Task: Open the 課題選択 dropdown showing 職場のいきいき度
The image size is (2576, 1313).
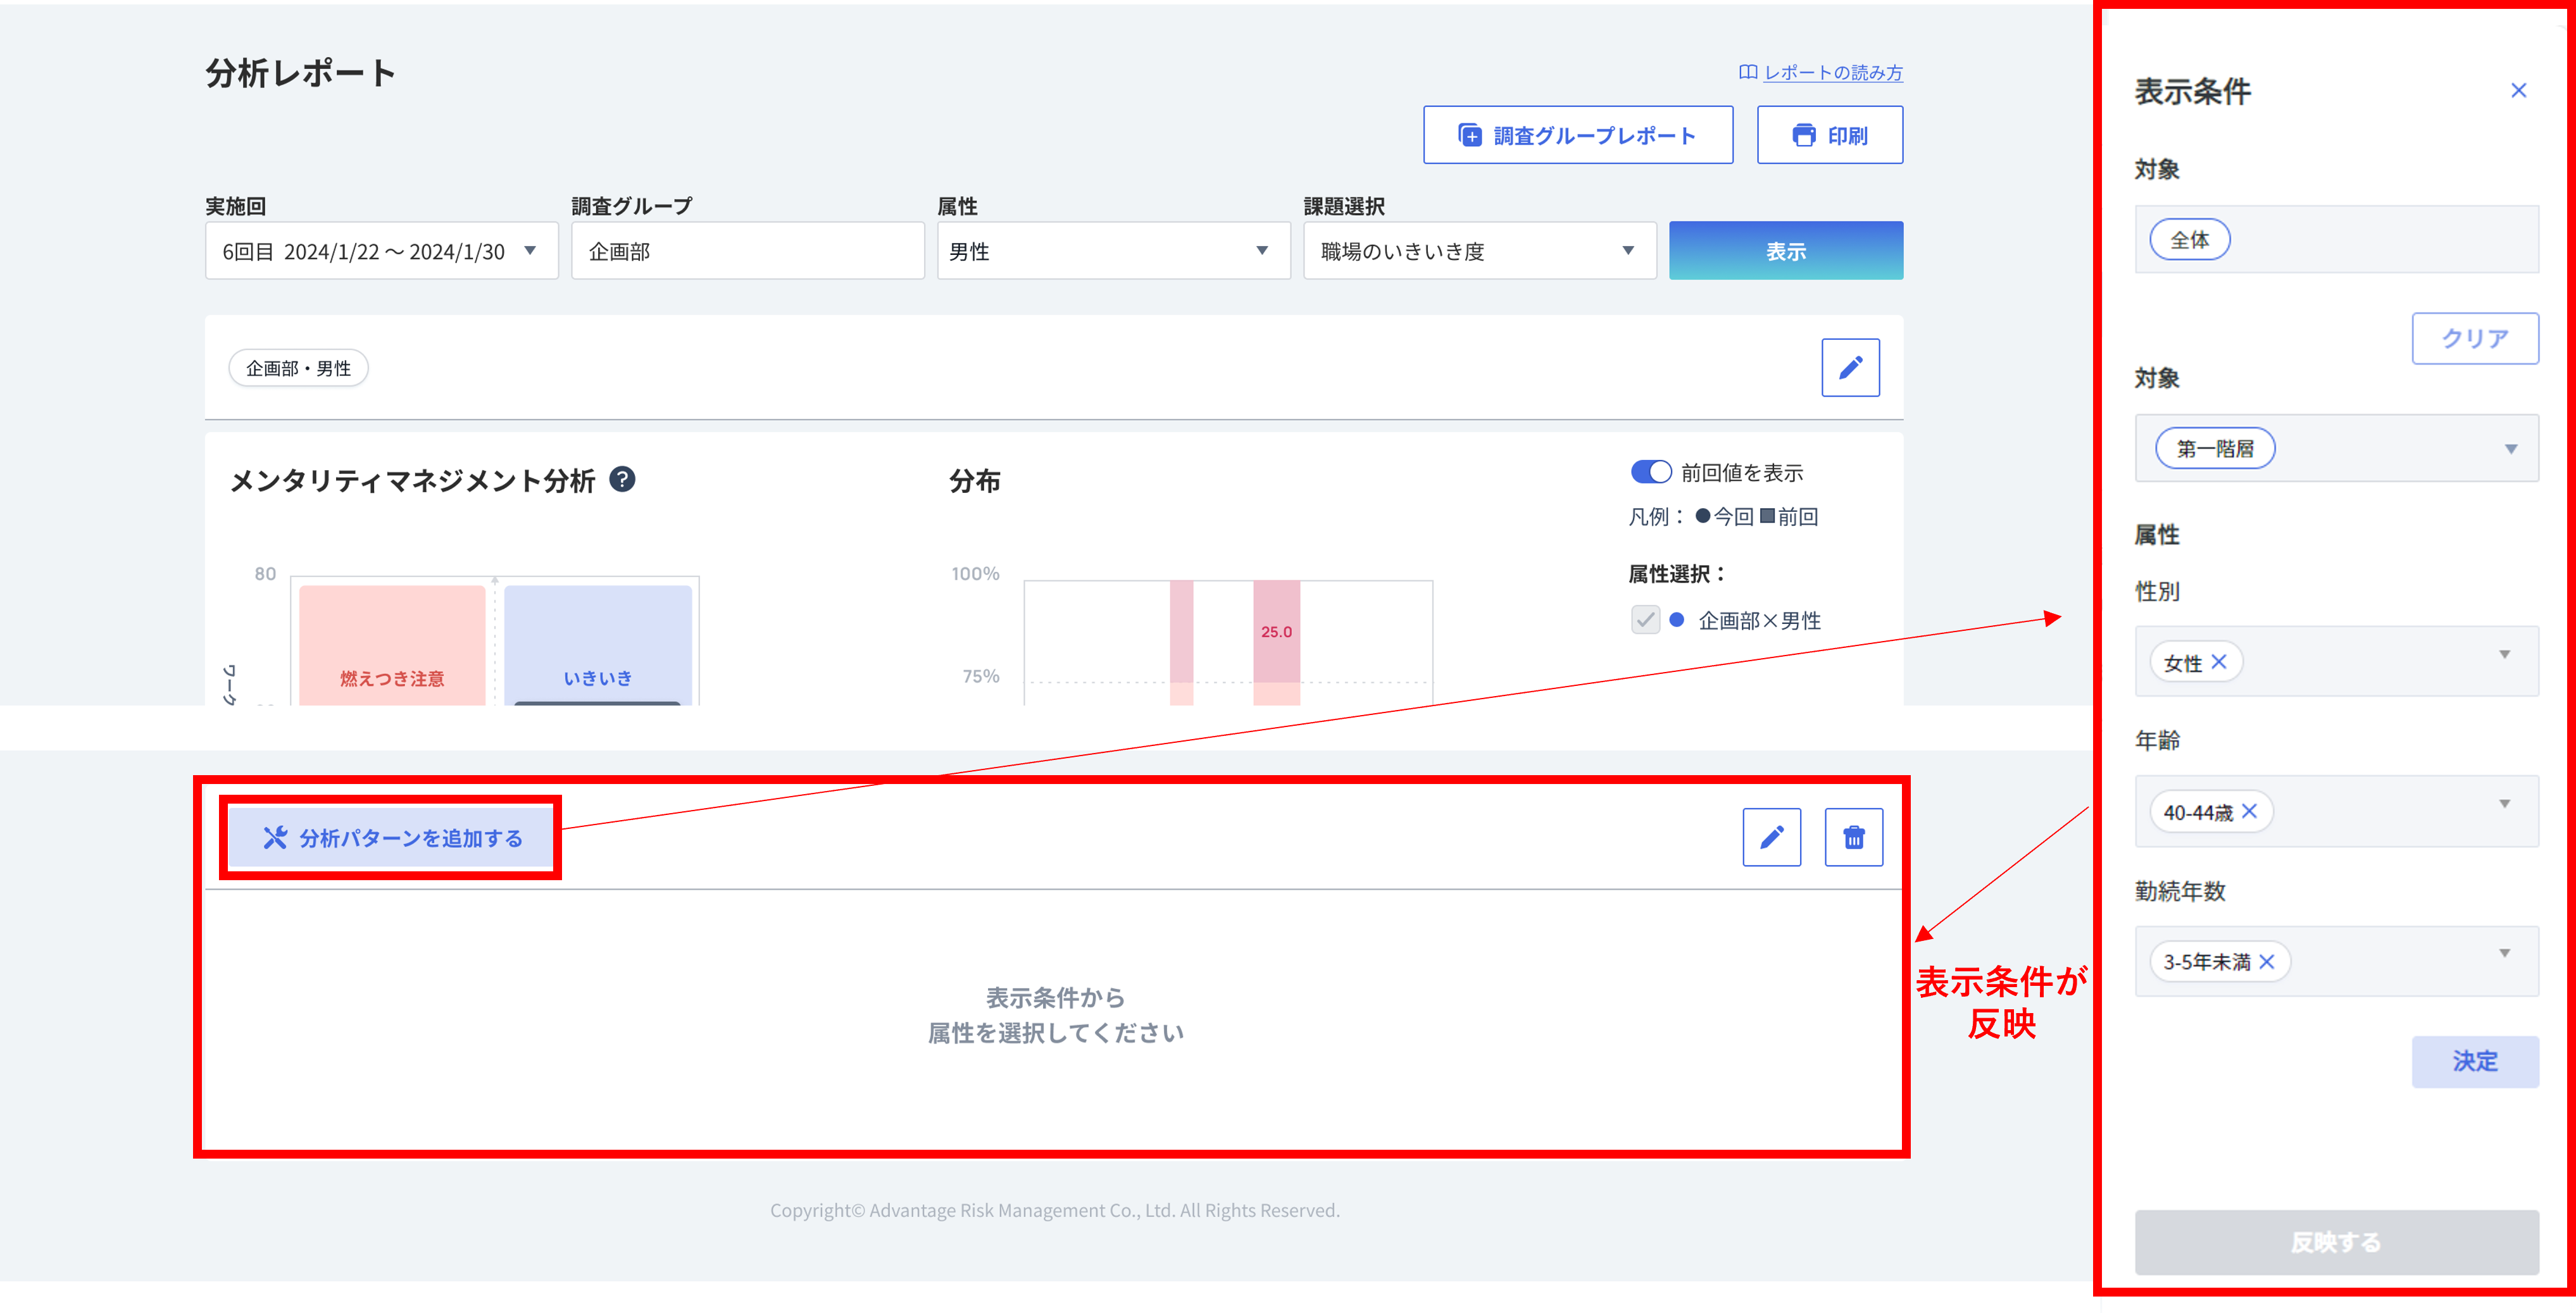Action: click(x=1479, y=251)
